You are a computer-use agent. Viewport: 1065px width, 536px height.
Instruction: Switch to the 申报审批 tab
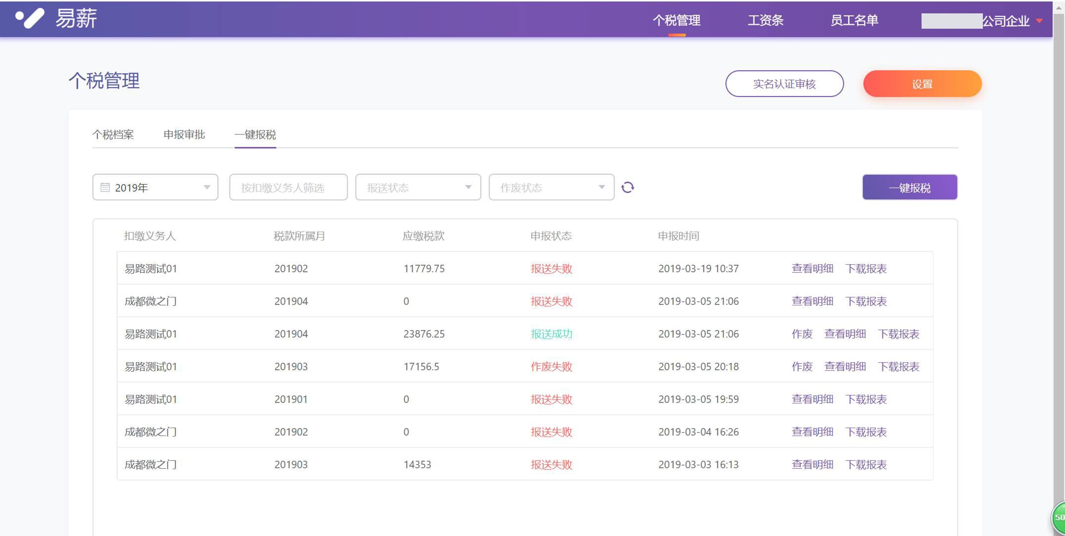point(184,135)
